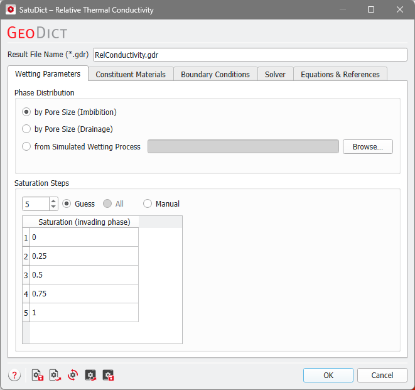
Task: Select saturation cell with value 0.5
Action: [x=84, y=275]
